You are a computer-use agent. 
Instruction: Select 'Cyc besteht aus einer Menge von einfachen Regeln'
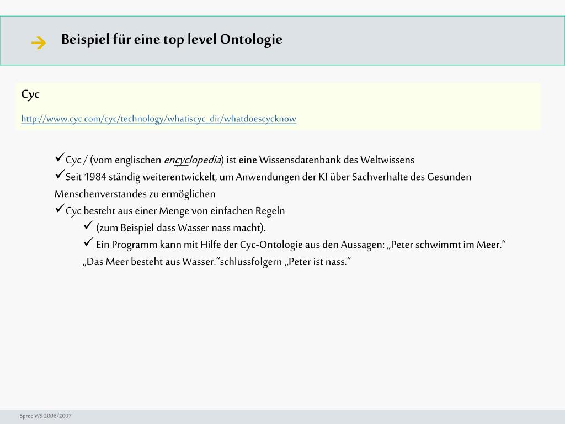(175, 211)
